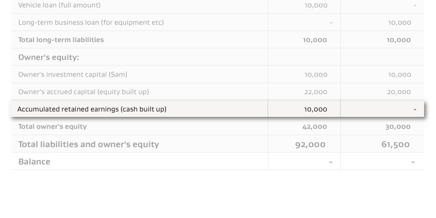The image size is (436, 218).
Task: Click Vehicle loan 10,000 amount cell
Action: 316,5
